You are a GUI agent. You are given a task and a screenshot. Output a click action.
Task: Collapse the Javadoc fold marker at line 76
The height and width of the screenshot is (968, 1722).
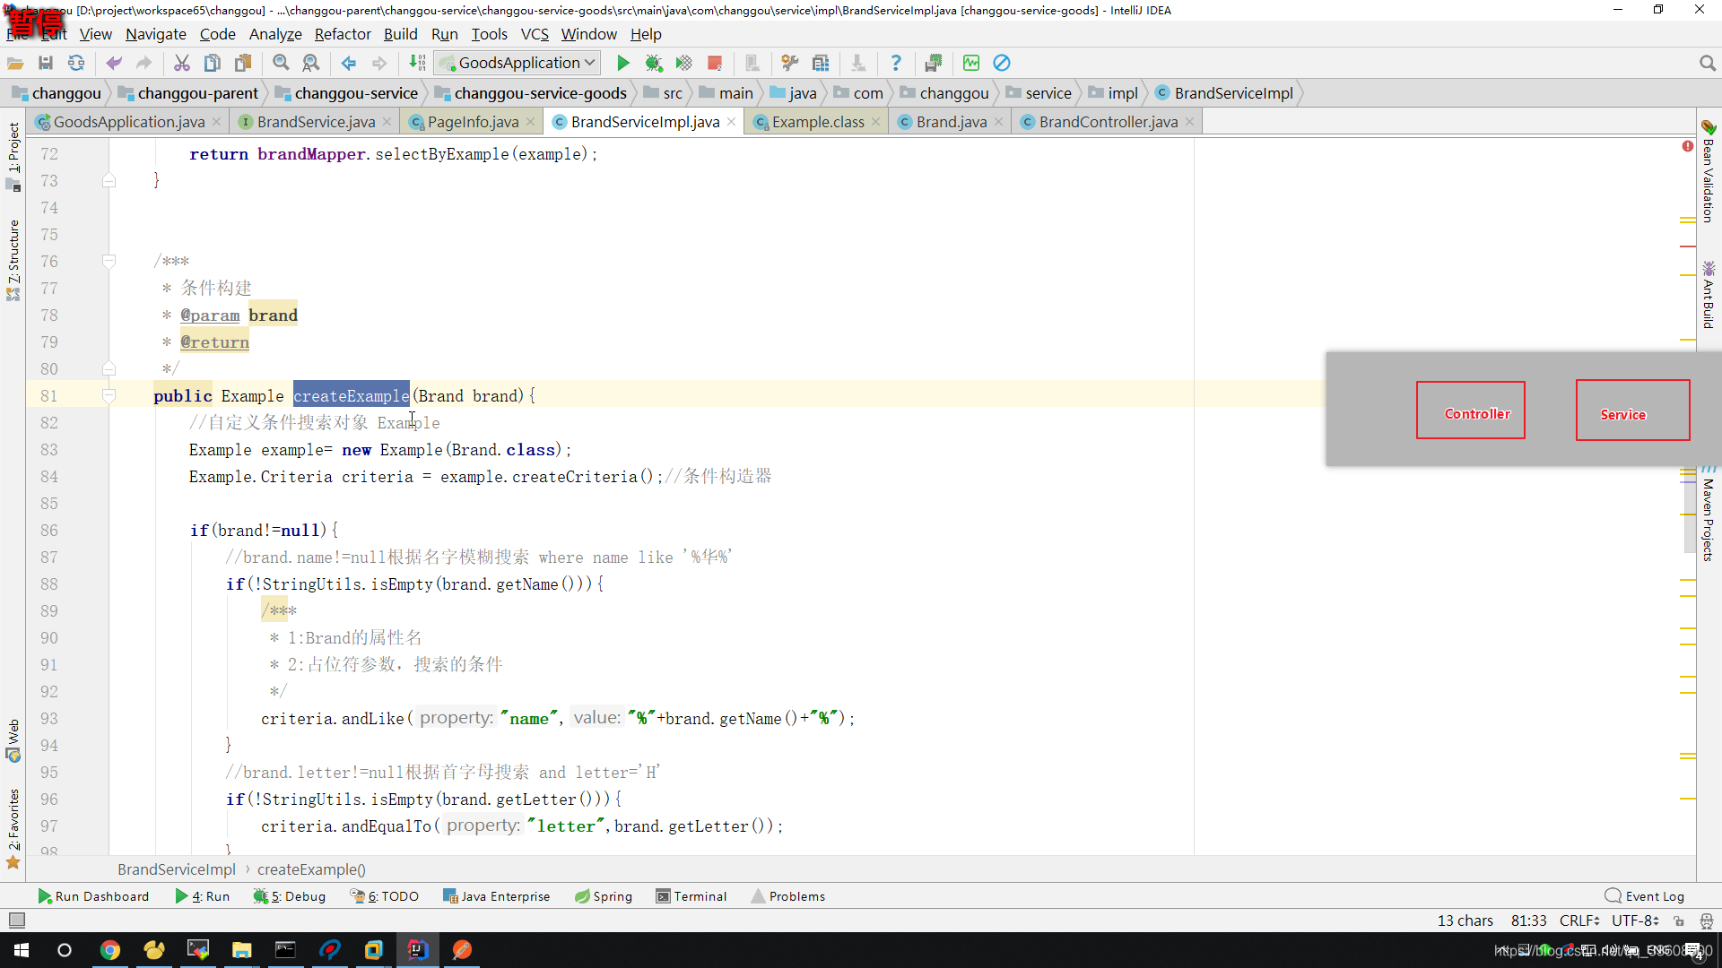coord(109,261)
